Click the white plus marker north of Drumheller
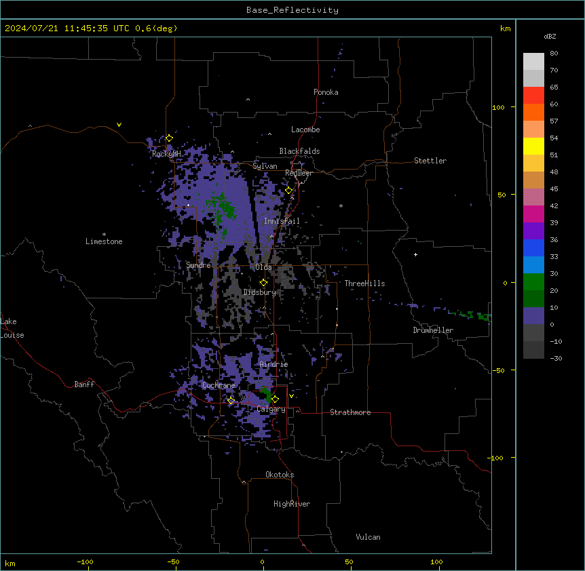 (x=415, y=254)
